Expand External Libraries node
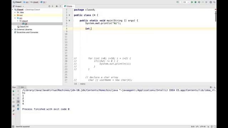Screen dimensions: 228x128 pos(13,30)
